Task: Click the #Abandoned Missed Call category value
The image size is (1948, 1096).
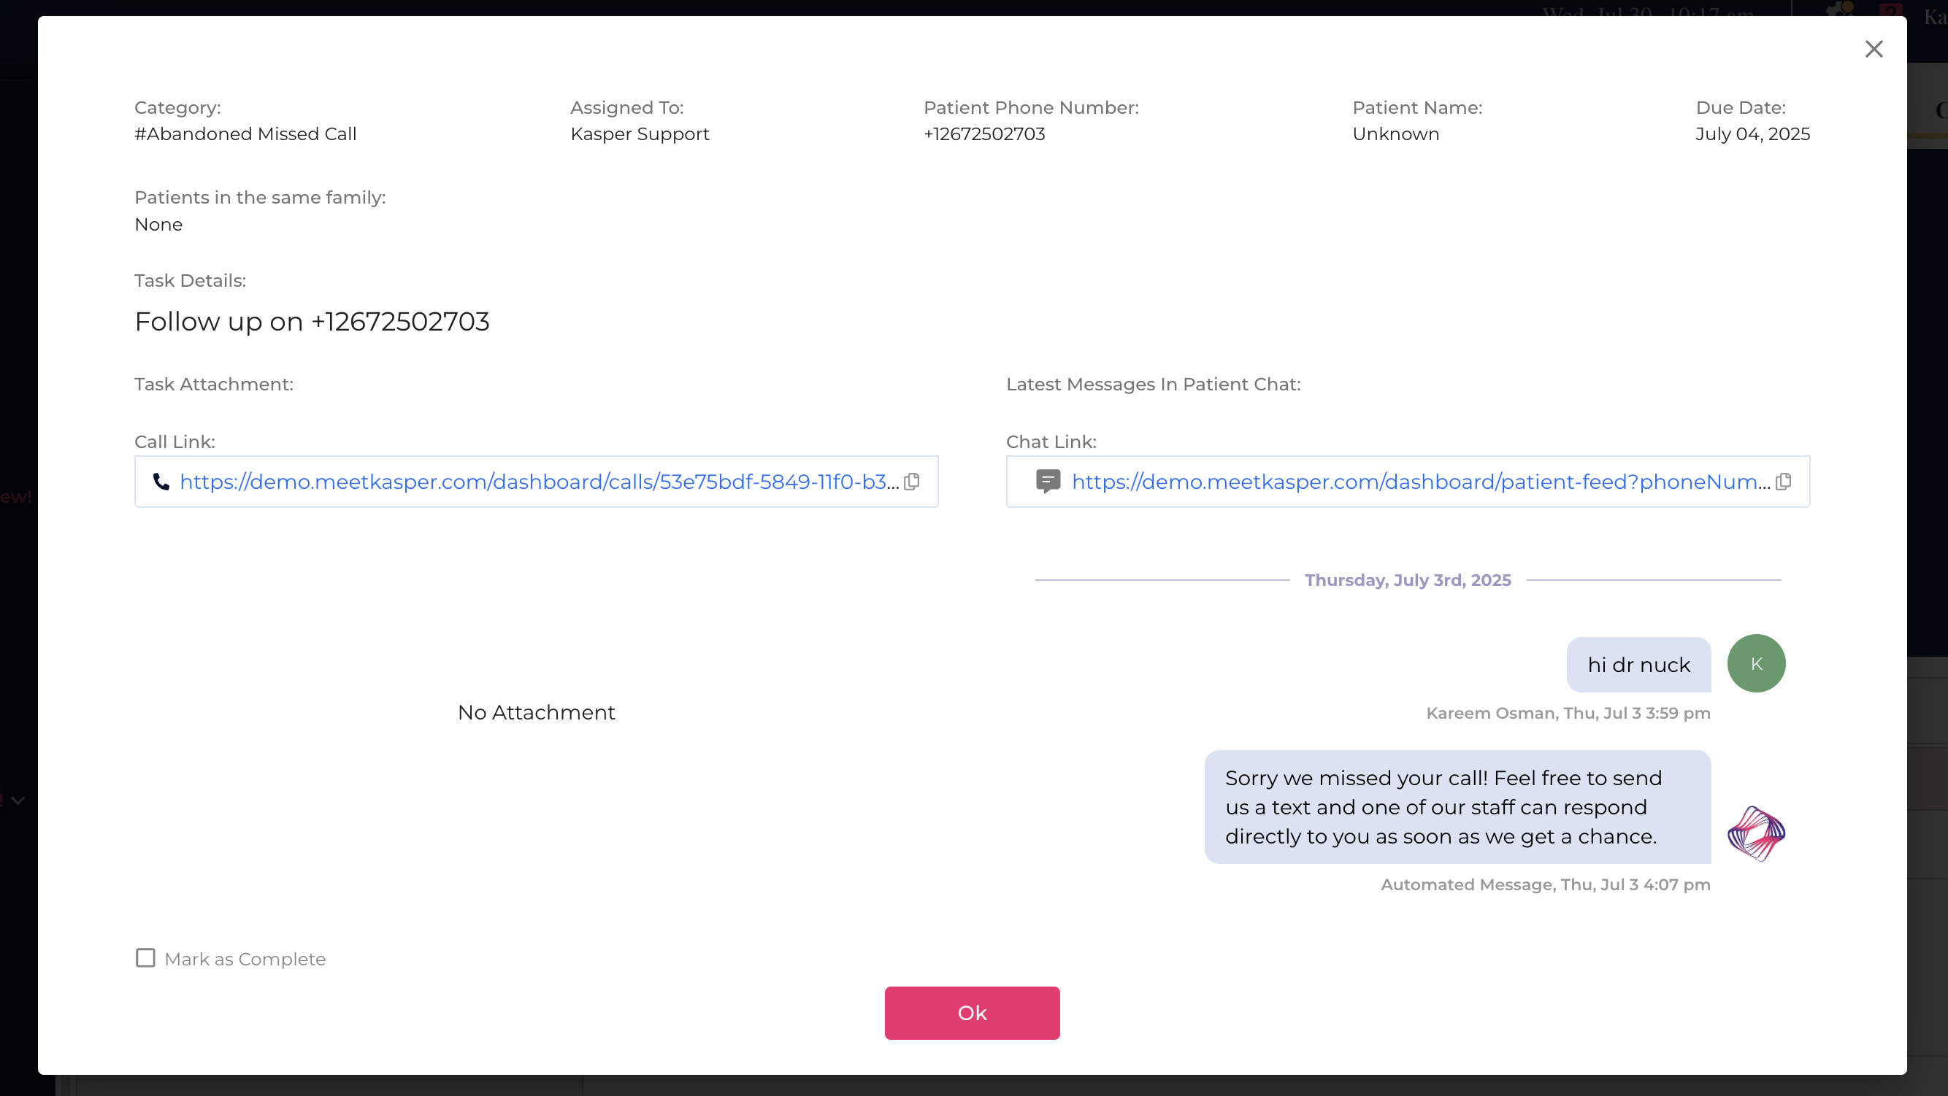Action: (x=245, y=134)
